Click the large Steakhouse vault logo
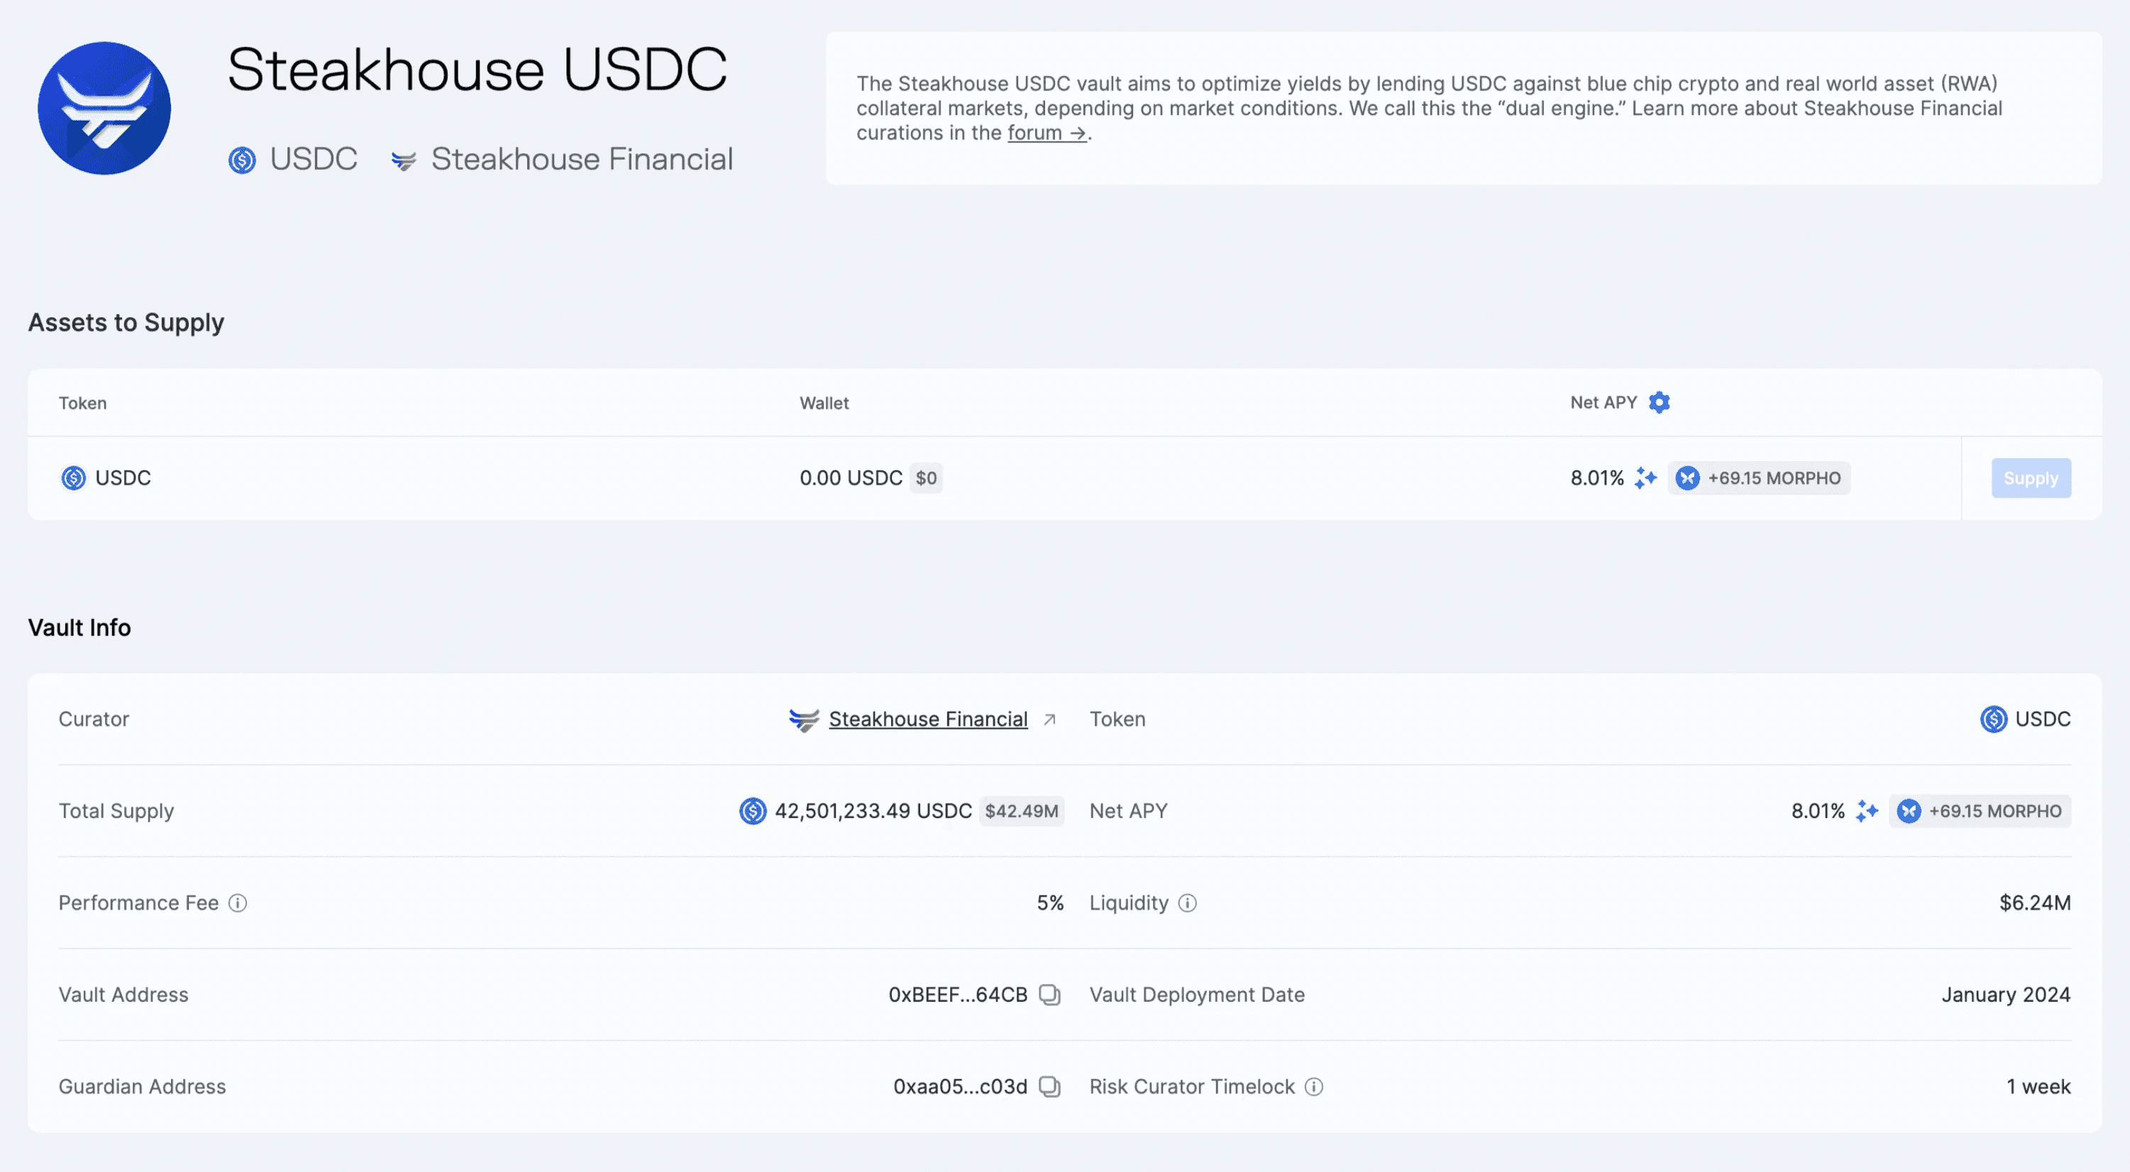 click(104, 109)
